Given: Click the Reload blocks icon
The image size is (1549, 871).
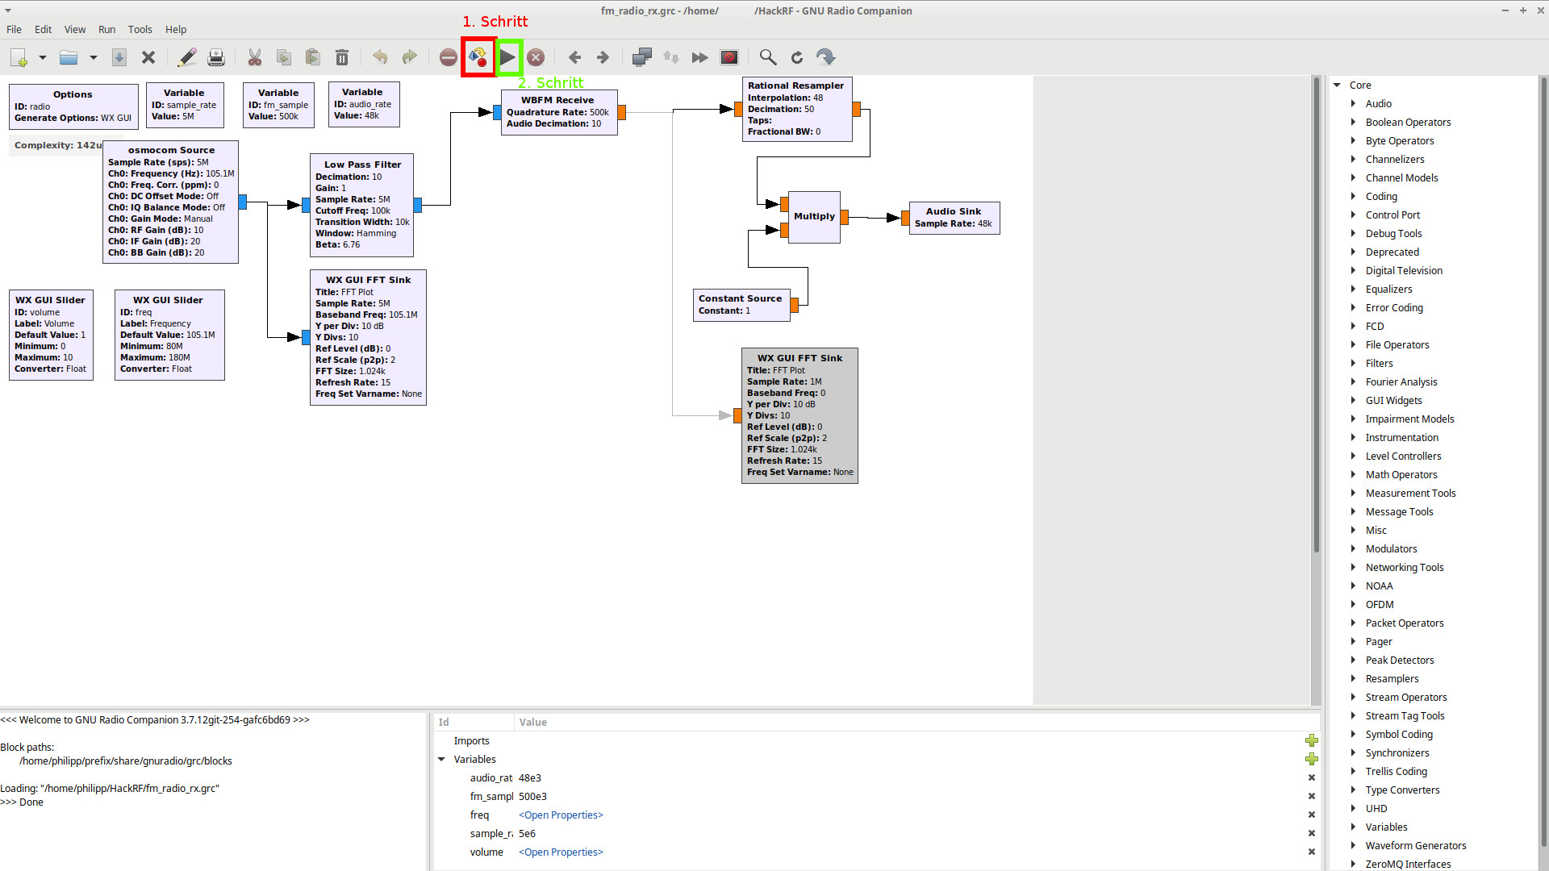Looking at the screenshot, I should (797, 57).
